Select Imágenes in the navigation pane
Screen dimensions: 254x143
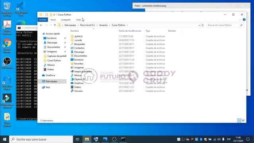[52, 52]
